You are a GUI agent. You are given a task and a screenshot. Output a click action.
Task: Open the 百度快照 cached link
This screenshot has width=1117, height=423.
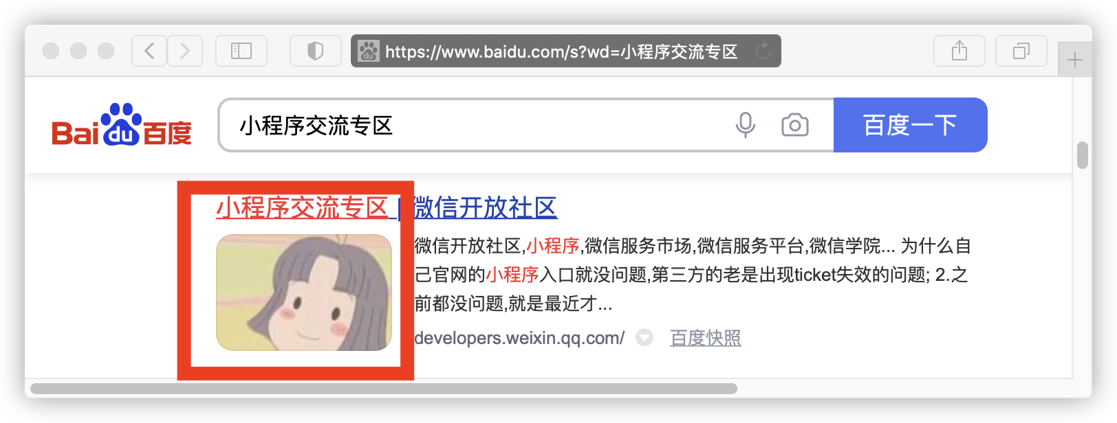click(706, 338)
